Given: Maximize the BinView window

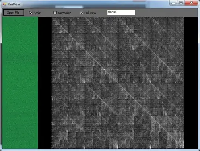Looking at the screenshot, I should pyautogui.click(x=181, y=3).
